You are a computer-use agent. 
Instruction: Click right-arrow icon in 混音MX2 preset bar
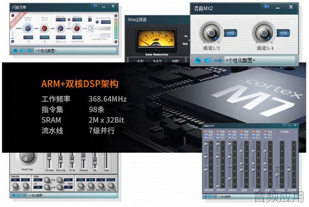218,60
